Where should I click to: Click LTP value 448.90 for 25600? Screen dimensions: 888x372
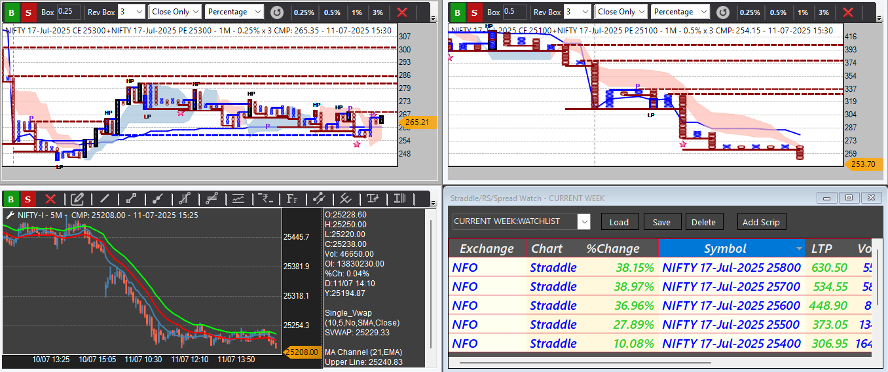[x=828, y=305]
